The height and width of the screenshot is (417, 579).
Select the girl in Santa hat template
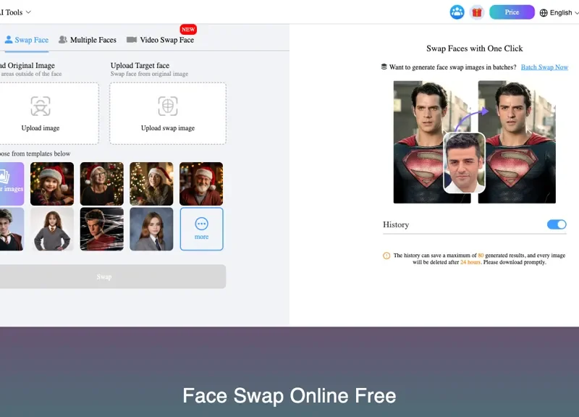(52, 184)
